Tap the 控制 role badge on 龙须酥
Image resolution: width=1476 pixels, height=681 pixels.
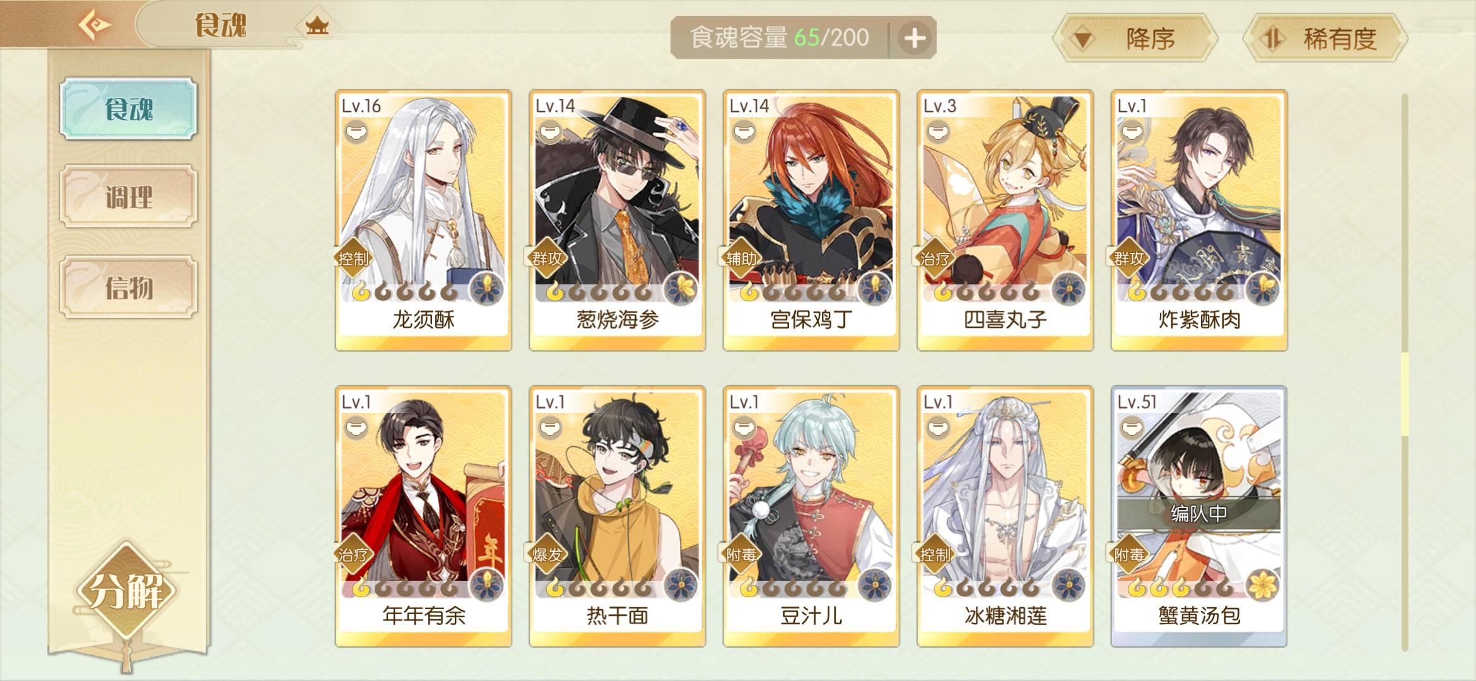(x=353, y=258)
